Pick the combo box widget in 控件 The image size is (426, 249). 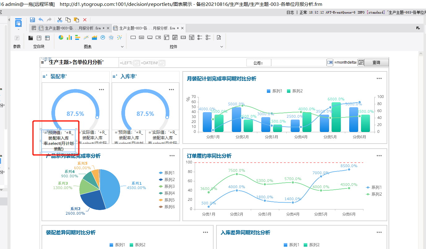click(x=158, y=37)
